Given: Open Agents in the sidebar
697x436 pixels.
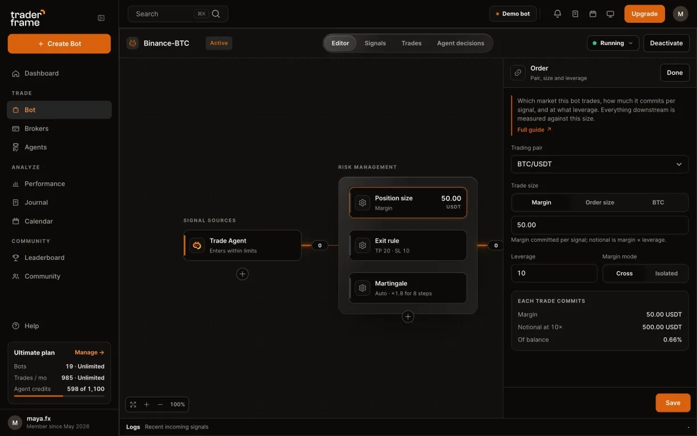Looking at the screenshot, I should coord(59,147).
